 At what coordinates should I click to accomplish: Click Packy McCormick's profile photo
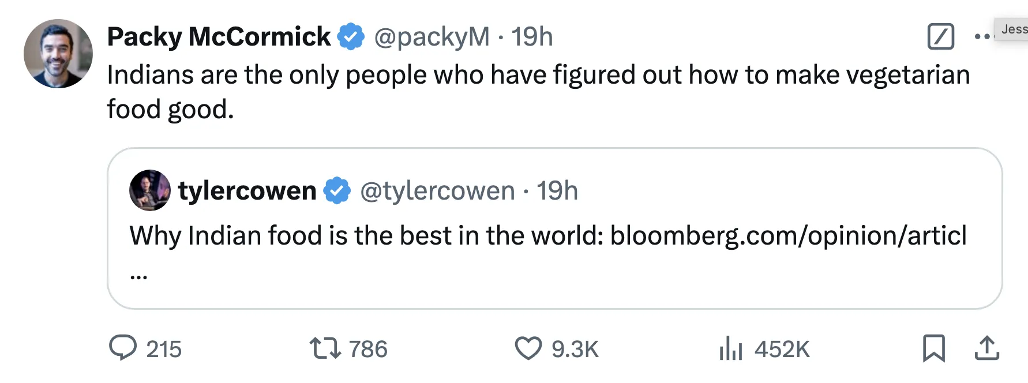[58, 54]
